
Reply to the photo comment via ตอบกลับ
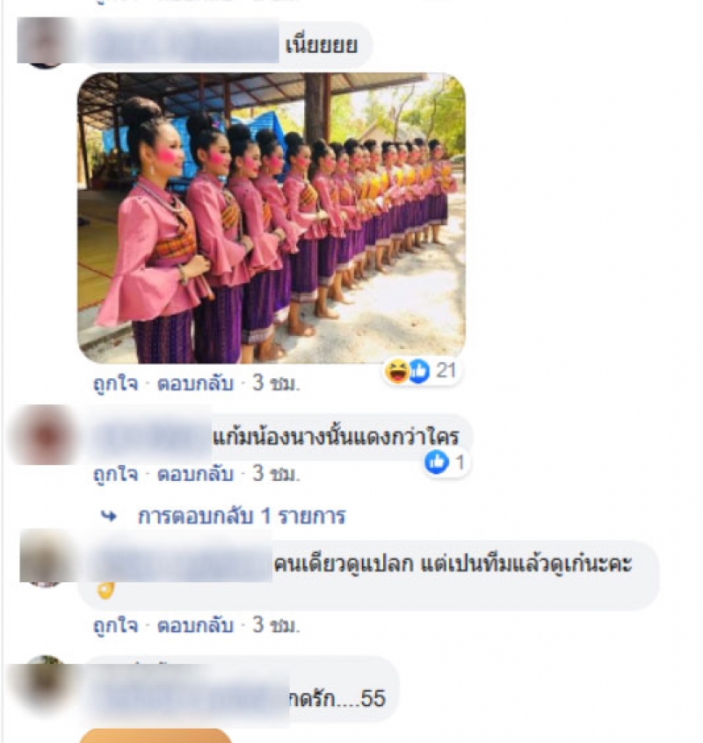click(x=195, y=382)
